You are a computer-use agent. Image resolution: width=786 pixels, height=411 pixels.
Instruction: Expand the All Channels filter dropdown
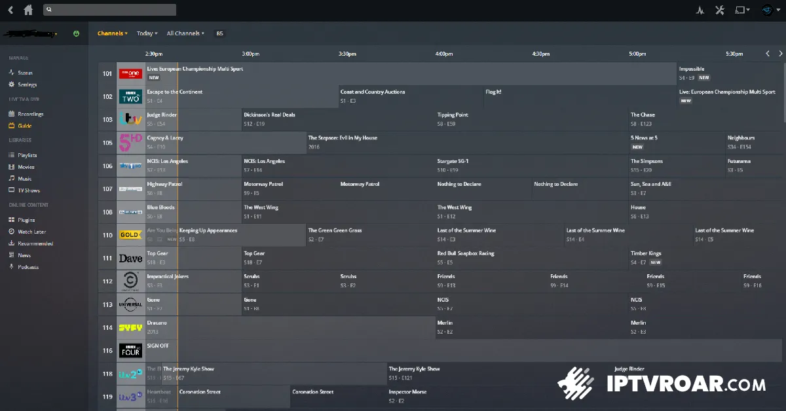[x=185, y=33]
